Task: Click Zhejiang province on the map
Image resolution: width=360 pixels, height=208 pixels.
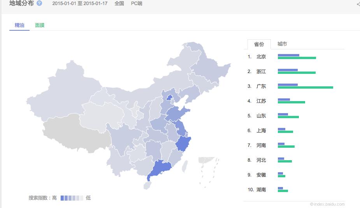Action: coord(183,143)
